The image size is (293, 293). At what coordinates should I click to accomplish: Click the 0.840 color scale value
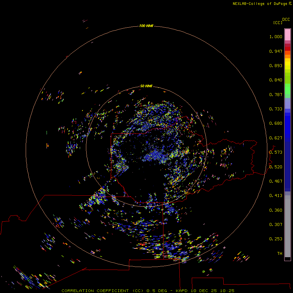coord(276,80)
